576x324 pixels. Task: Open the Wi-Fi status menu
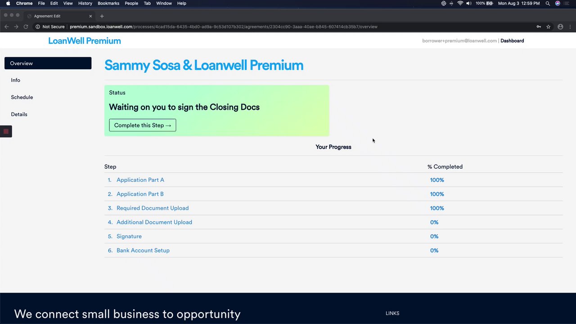click(460, 3)
